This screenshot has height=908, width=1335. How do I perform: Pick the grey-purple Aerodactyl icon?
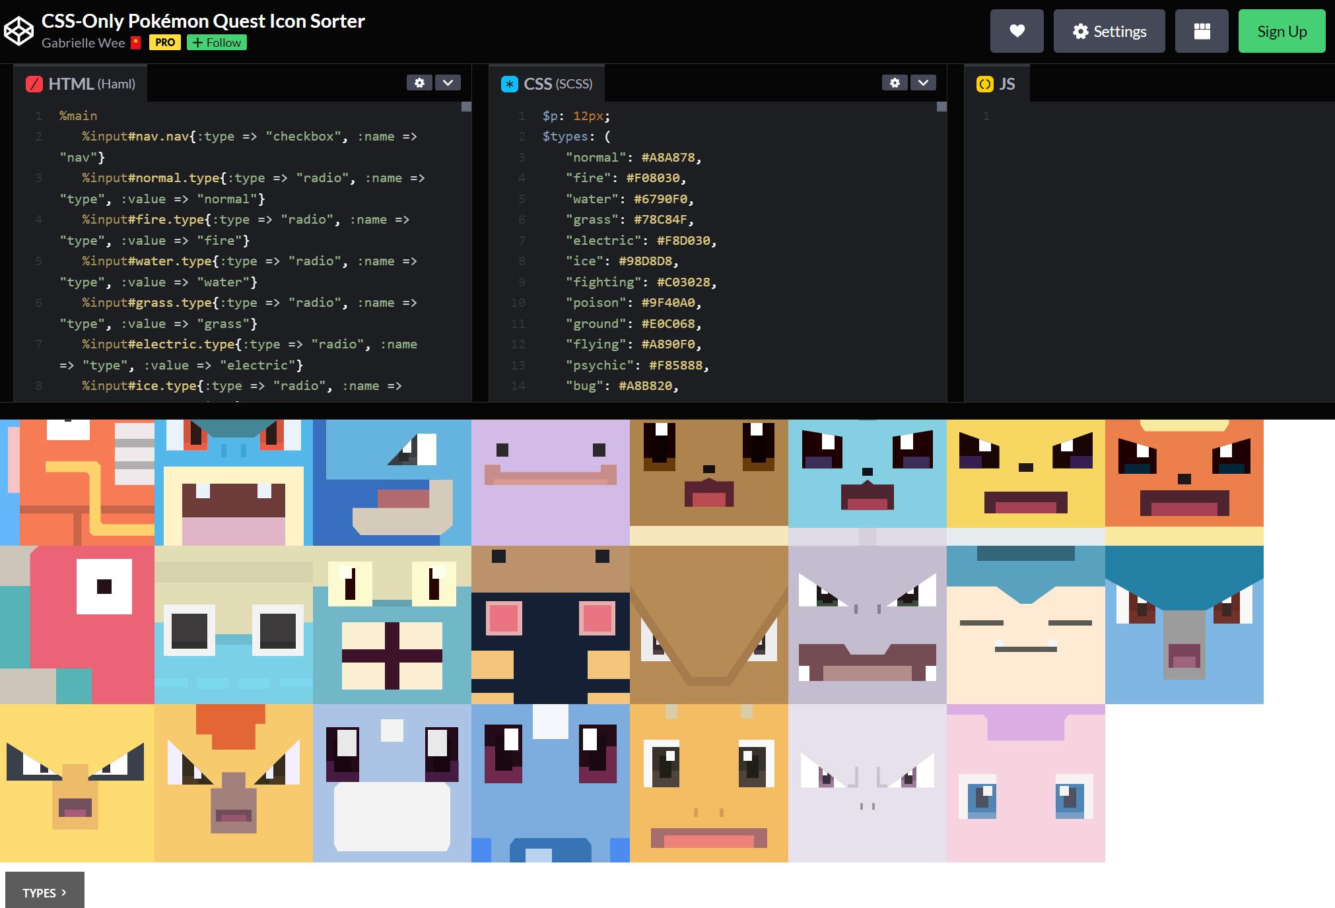point(868,625)
